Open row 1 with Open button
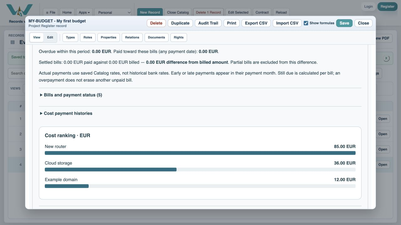401x225 pixels. pos(383,119)
